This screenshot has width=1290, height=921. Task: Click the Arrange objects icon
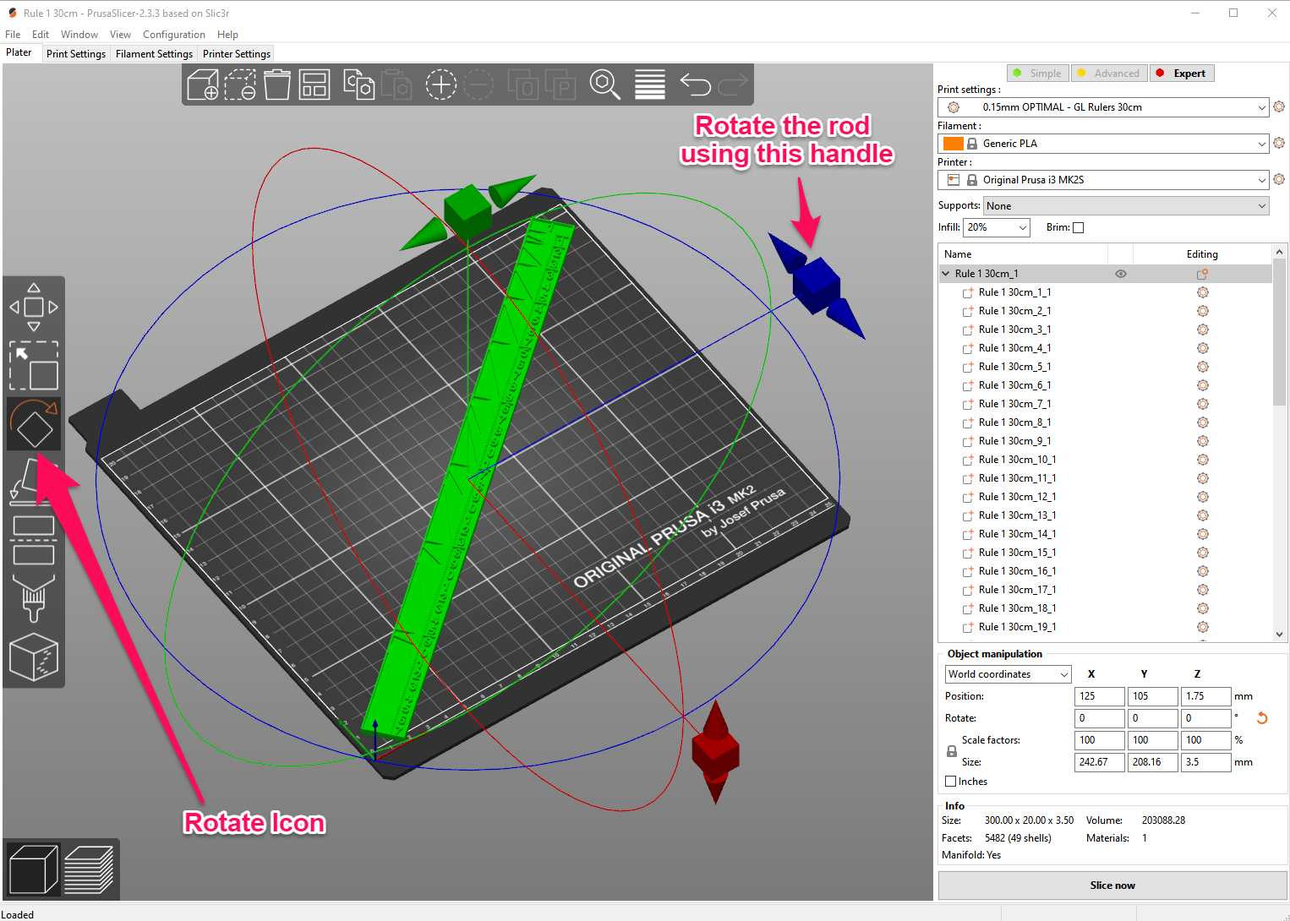(314, 84)
